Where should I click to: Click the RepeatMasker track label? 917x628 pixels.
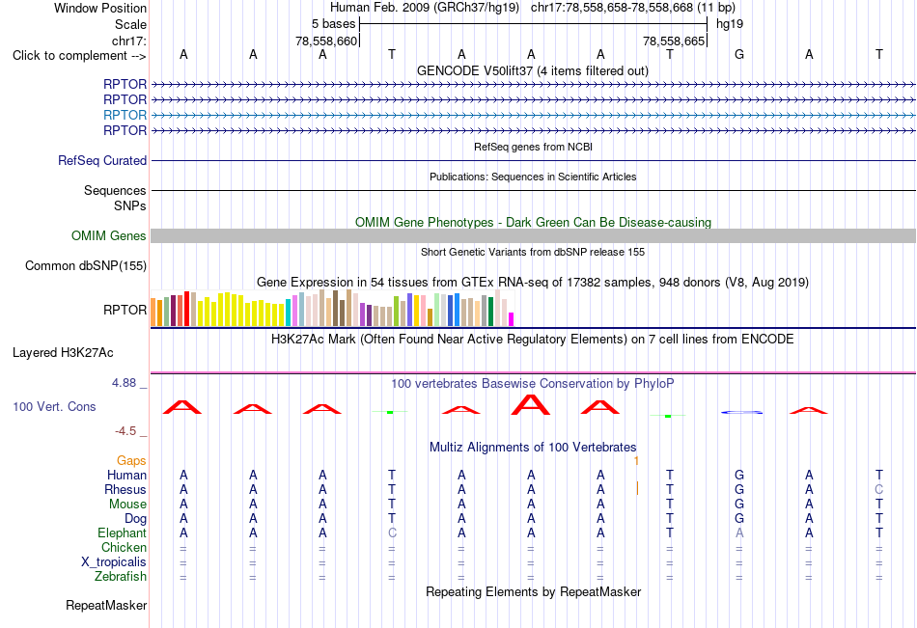coord(106,606)
